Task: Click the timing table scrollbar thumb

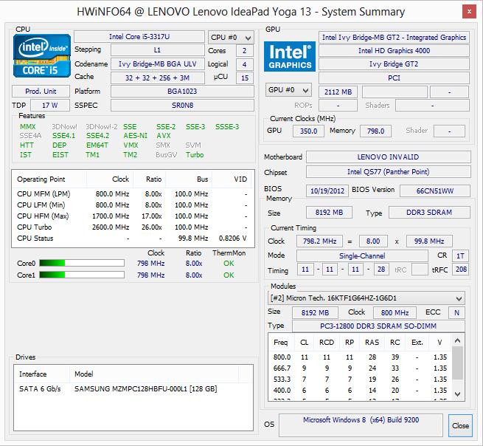Action: pos(457,363)
